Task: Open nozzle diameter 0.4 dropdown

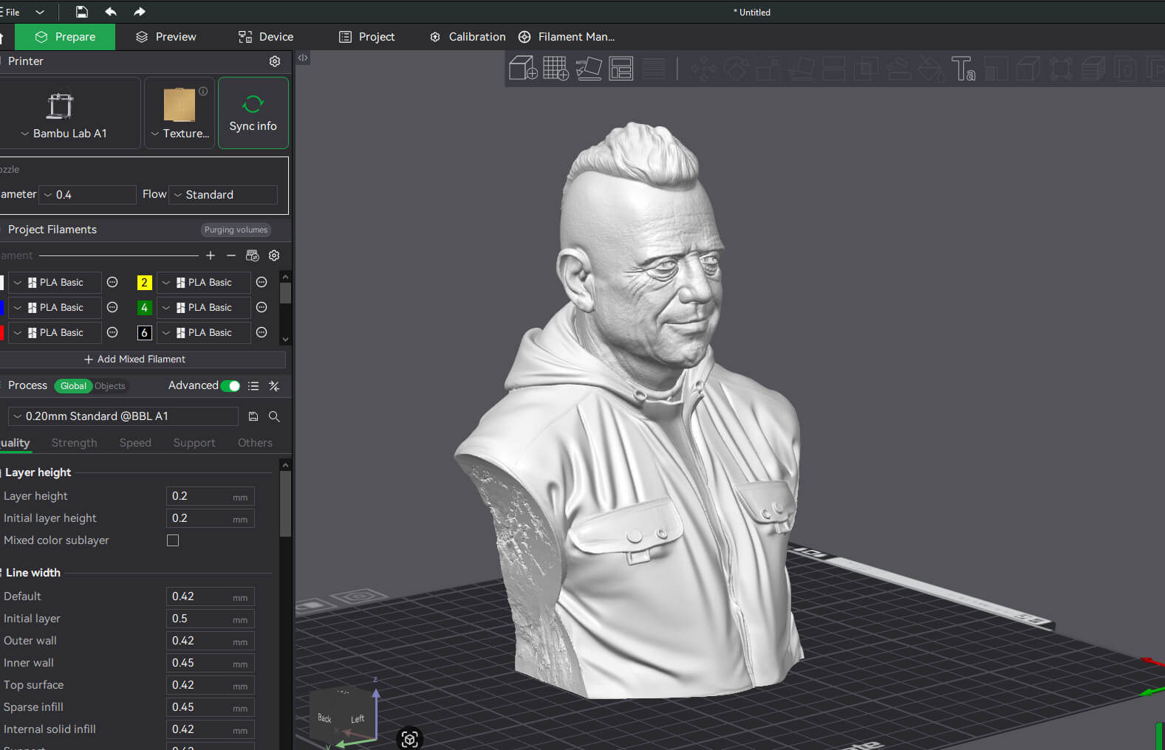Action: click(x=87, y=195)
